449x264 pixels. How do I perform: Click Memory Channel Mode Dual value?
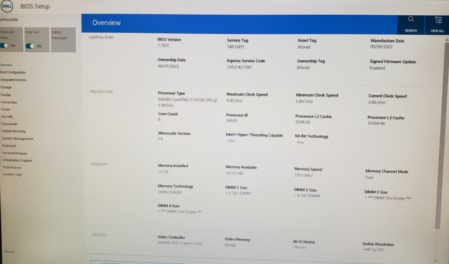click(369, 177)
